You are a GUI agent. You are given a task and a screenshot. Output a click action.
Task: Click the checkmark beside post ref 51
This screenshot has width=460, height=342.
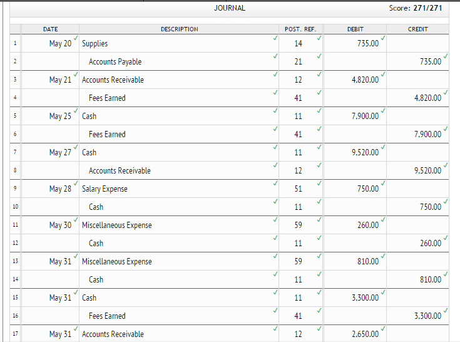[319, 184]
